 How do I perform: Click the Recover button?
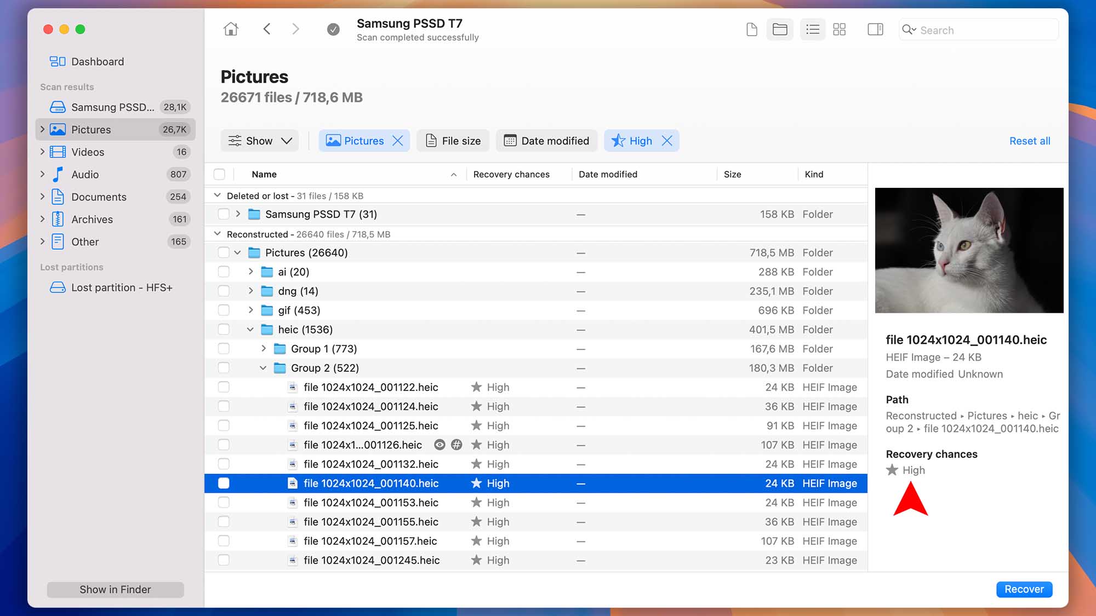[1024, 589]
